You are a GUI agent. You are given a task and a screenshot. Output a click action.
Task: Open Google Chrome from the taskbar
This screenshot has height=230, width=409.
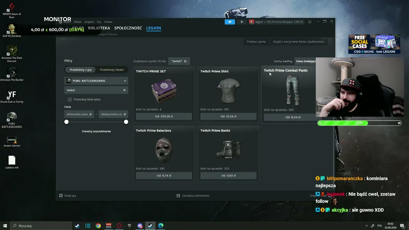tap(98, 226)
